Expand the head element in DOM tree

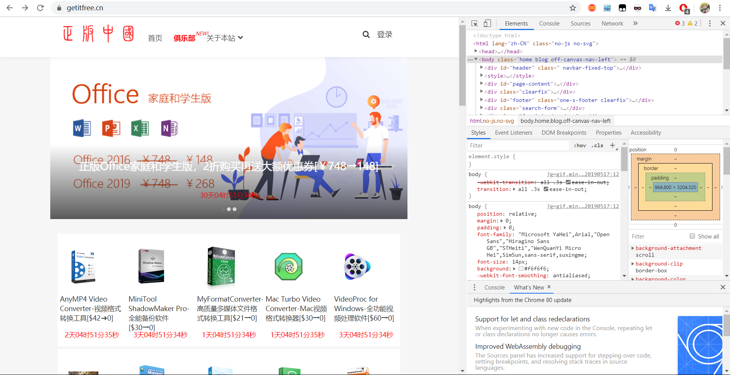476,51
